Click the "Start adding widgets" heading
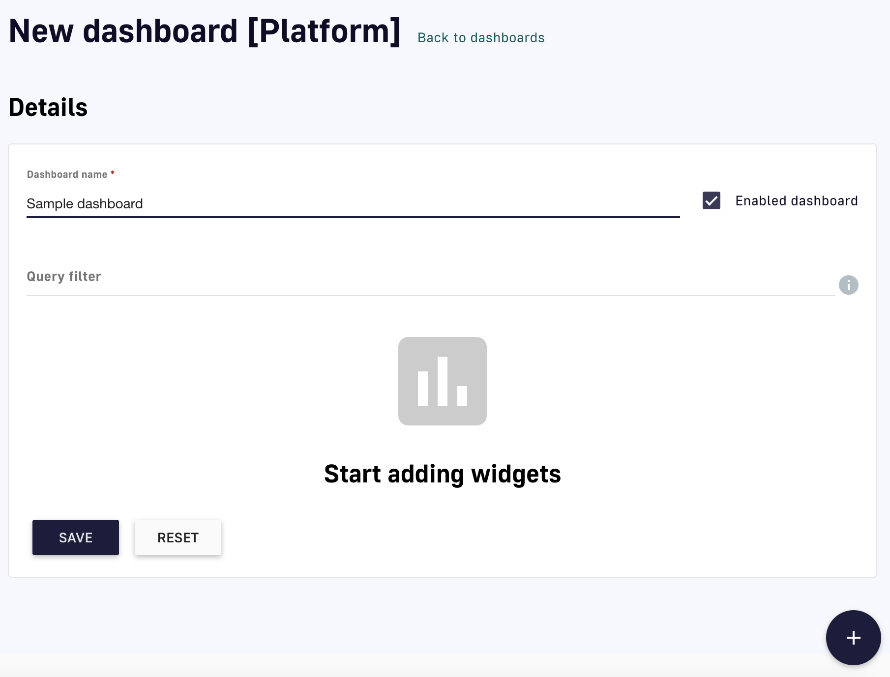Viewport: 890px width, 677px height. pyautogui.click(x=442, y=474)
